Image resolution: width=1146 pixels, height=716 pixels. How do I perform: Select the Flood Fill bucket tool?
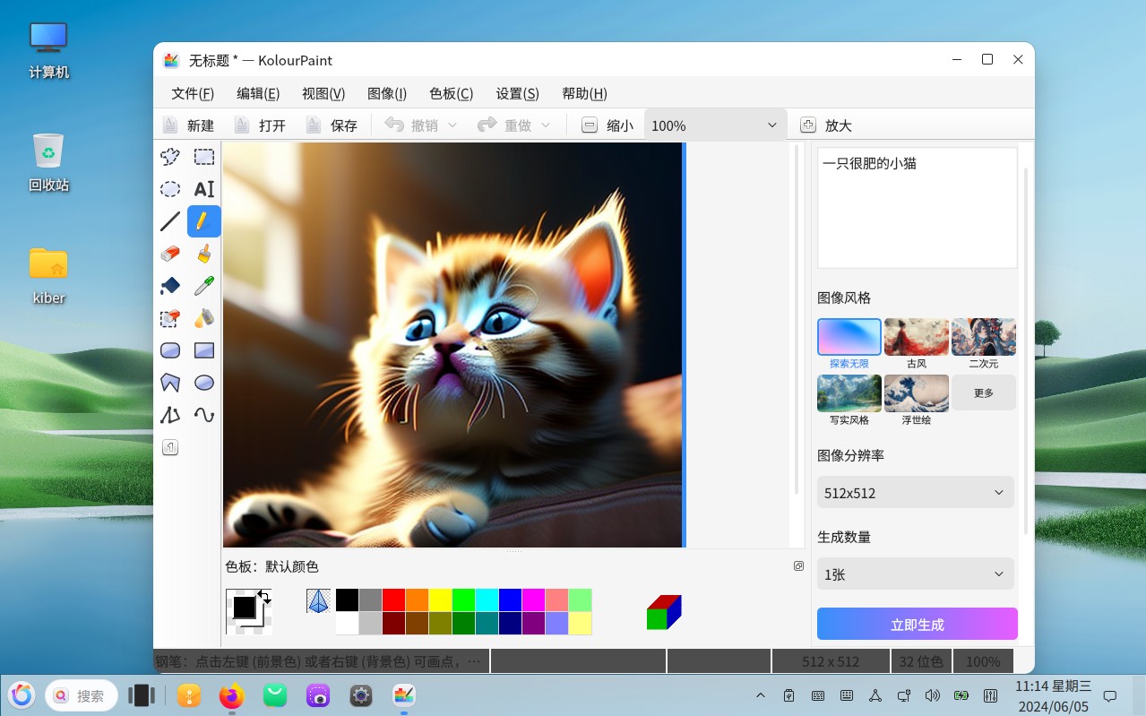tap(170, 286)
